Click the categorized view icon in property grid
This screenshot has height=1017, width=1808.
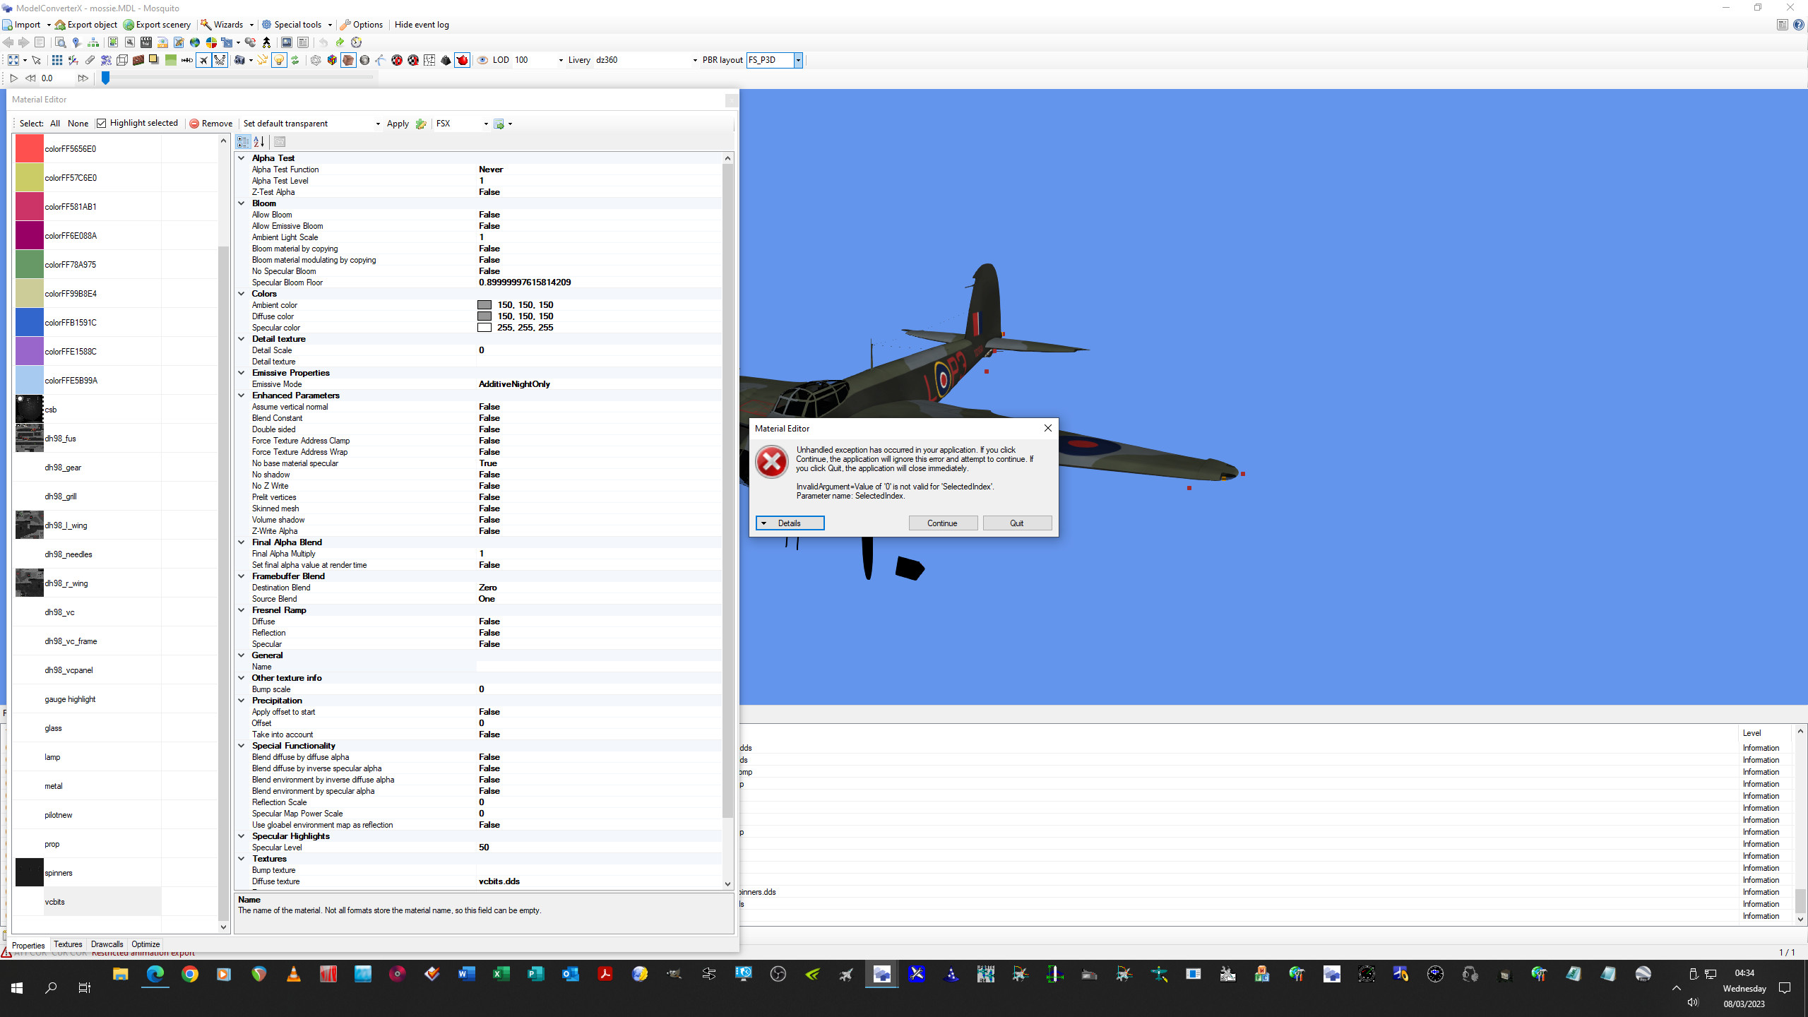tap(243, 142)
